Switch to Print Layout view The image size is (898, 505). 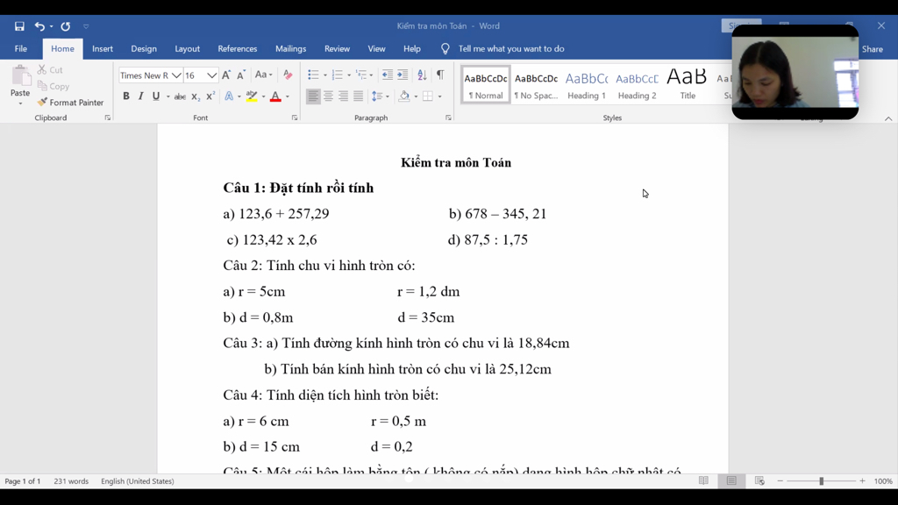pyautogui.click(x=731, y=481)
